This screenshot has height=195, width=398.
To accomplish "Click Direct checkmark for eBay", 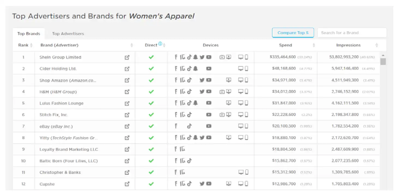I will tap(151, 126).
